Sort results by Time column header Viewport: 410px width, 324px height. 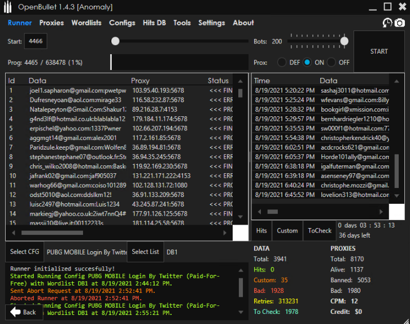click(261, 81)
